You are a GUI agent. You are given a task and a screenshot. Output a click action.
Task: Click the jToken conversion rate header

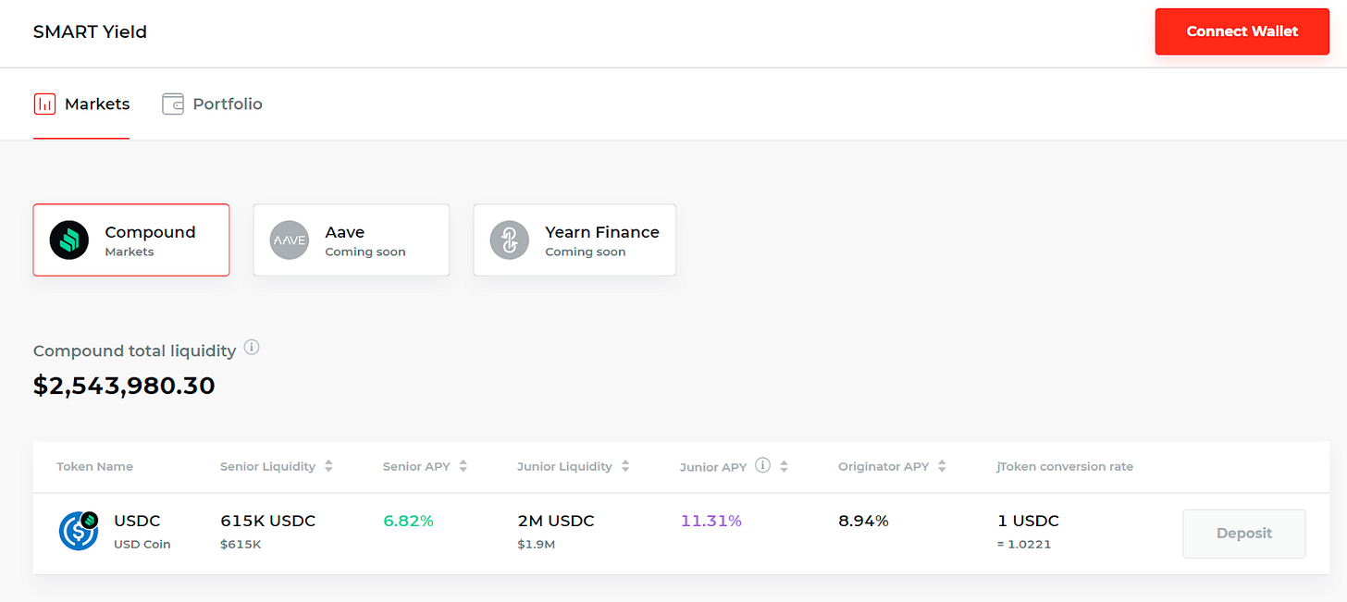pyautogui.click(x=1065, y=466)
